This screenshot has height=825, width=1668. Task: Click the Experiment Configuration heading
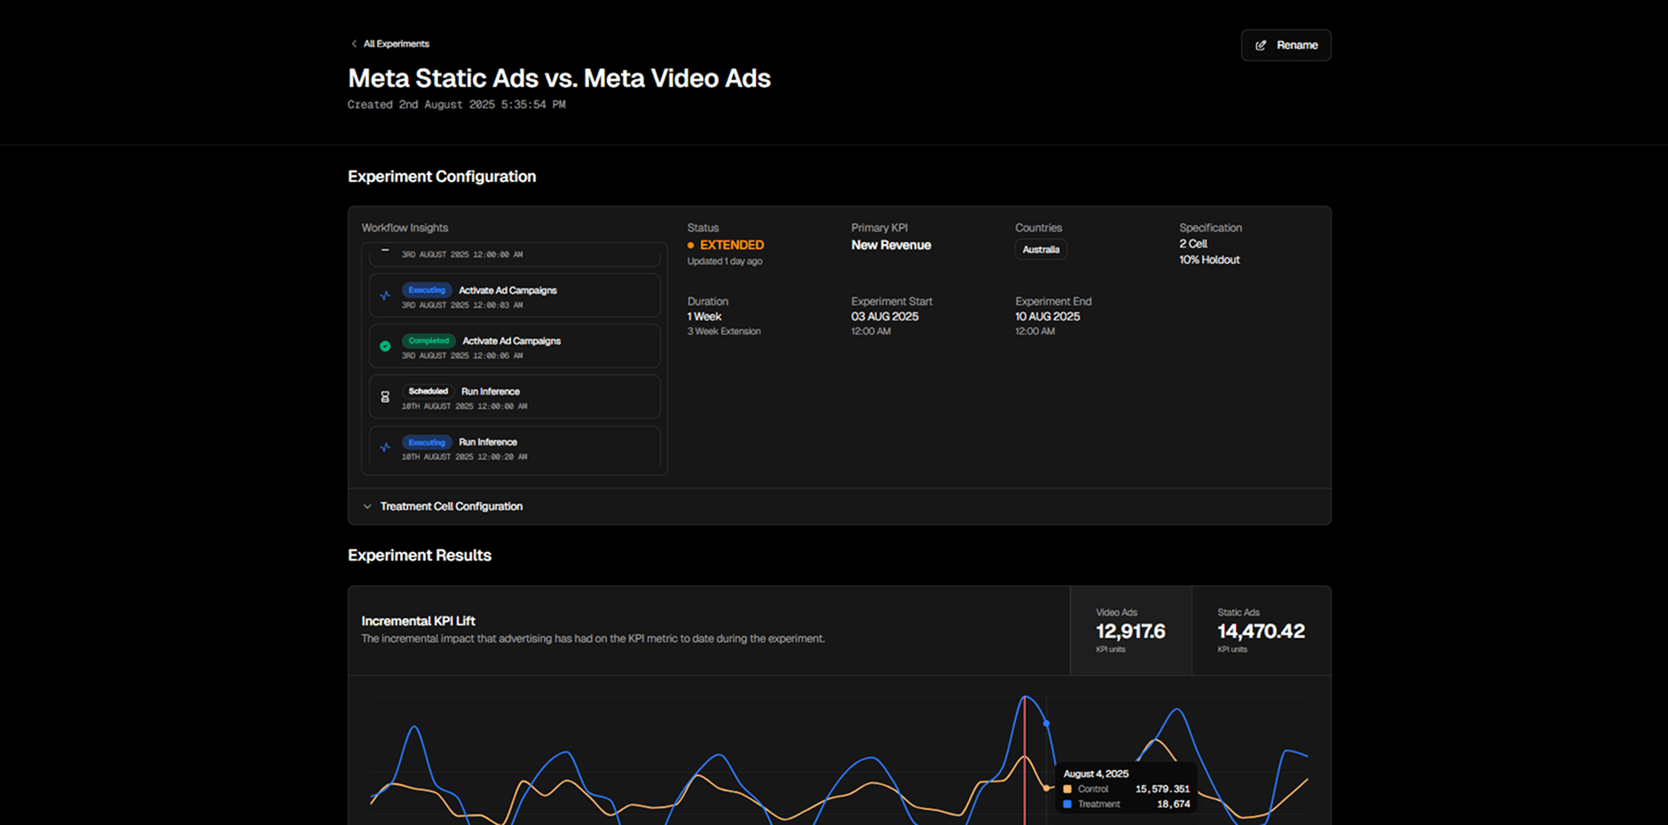tap(442, 177)
